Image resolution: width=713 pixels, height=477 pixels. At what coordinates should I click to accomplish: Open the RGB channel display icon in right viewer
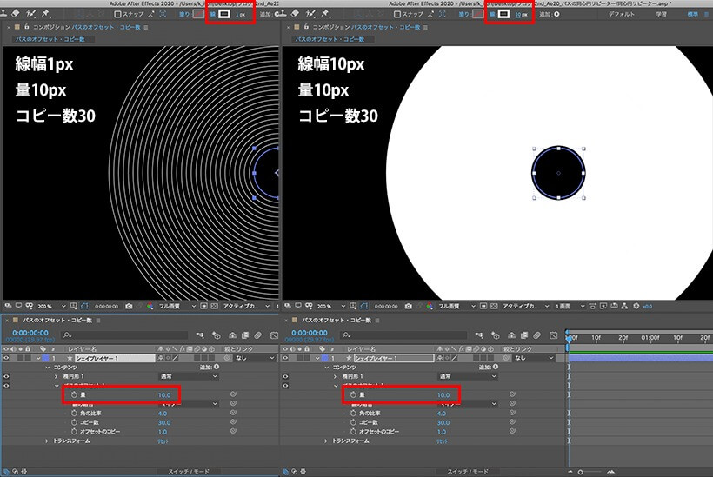[430, 306]
